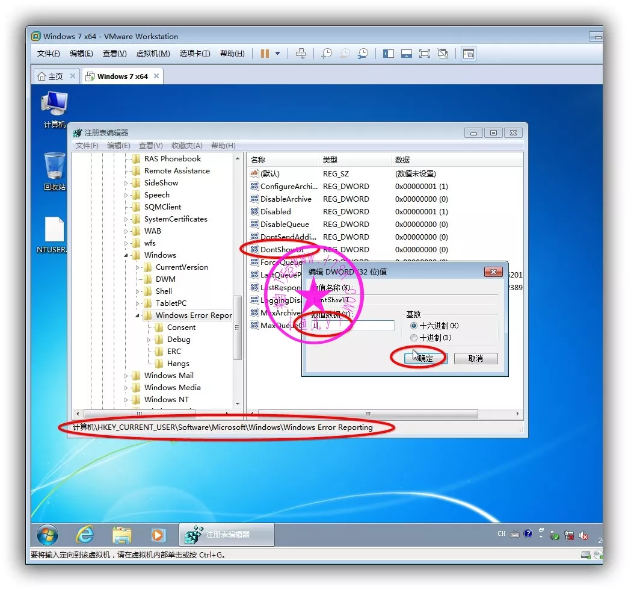The height and width of the screenshot is (590, 628).
Task: Enter full screen mode via toolbar icon
Action: tap(425, 54)
